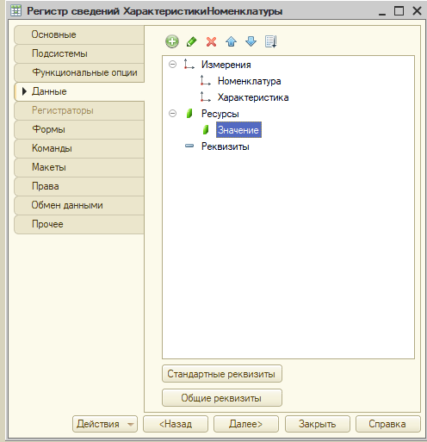Go to Функциональные опции tab

(x=79, y=72)
